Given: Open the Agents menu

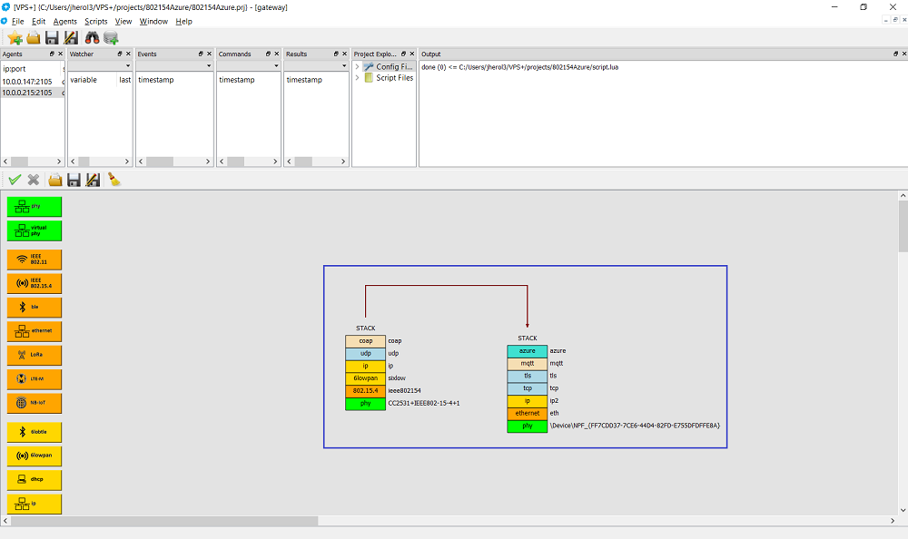Looking at the screenshot, I should click(65, 21).
